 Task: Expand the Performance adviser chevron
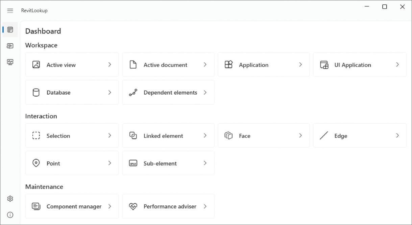[205, 206]
